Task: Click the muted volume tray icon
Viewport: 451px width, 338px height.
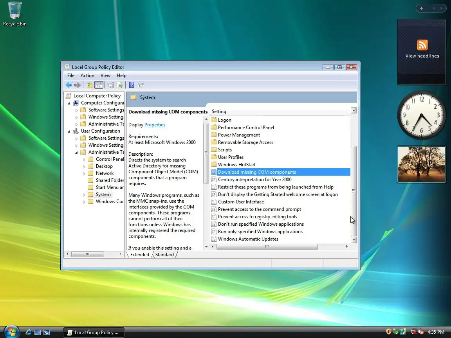Action: click(421, 332)
